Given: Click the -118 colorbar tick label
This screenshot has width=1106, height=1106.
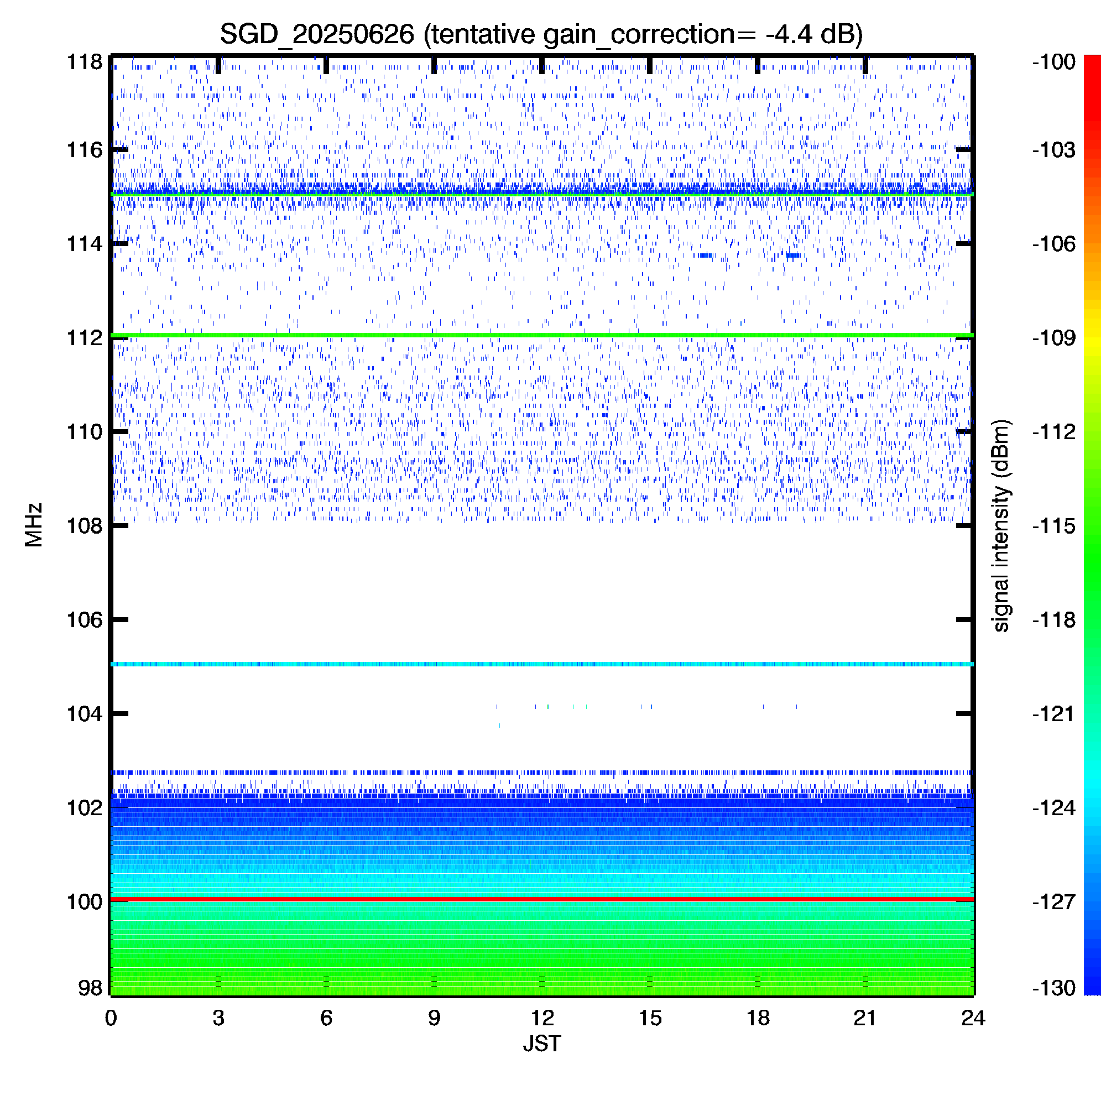Looking at the screenshot, I should pyautogui.click(x=1054, y=619).
